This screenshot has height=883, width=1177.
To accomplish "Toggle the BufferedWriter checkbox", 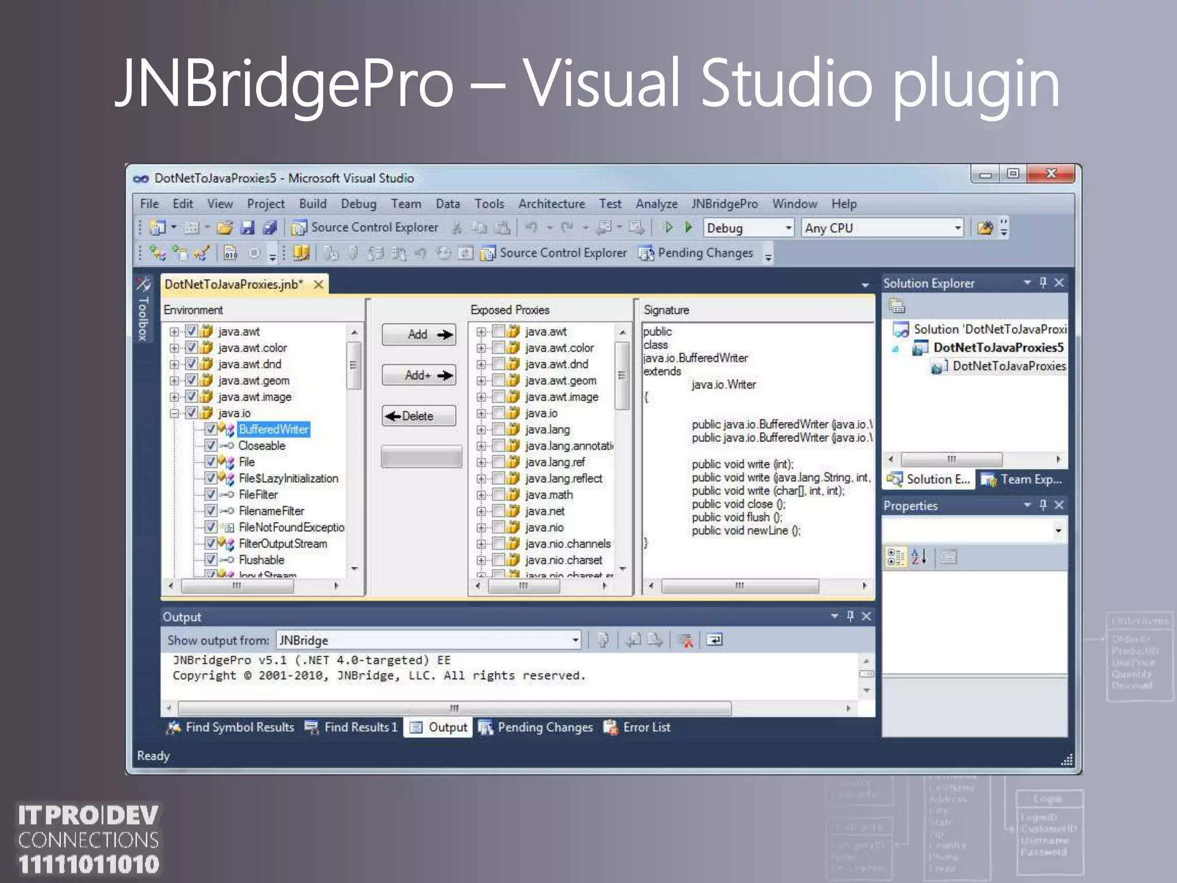I will click(211, 429).
